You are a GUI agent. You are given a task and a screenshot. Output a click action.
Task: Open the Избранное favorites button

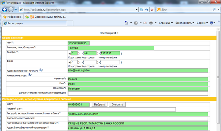click(12, 17)
